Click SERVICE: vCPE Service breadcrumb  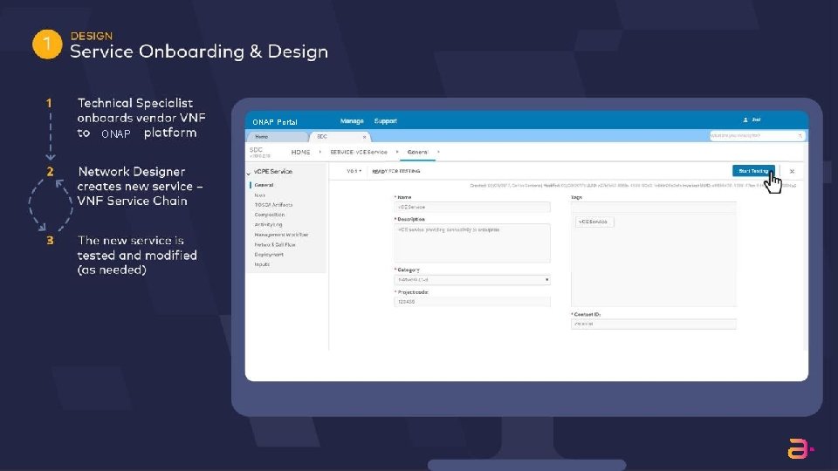tap(359, 152)
